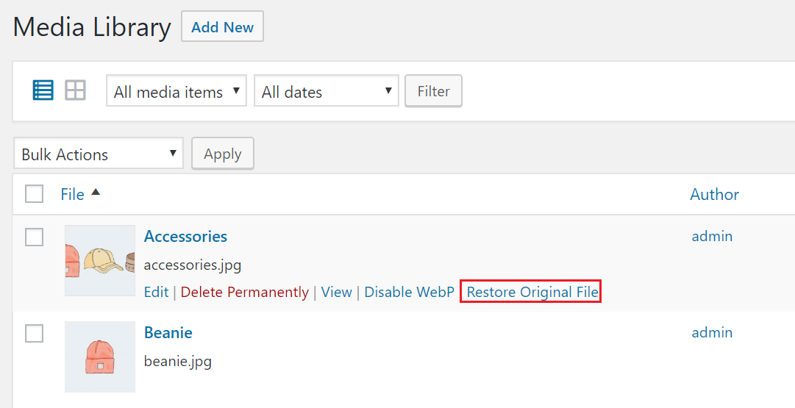Sort by the Author column header
This screenshot has width=795, height=408.
[x=714, y=194]
